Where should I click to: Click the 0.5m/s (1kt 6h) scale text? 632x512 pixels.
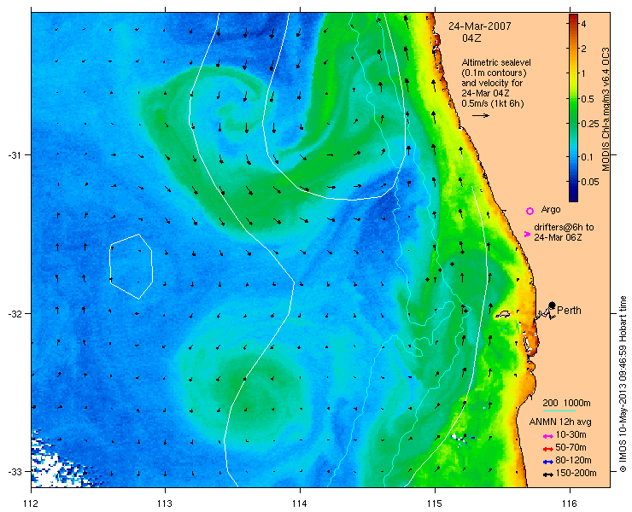[x=493, y=103]
